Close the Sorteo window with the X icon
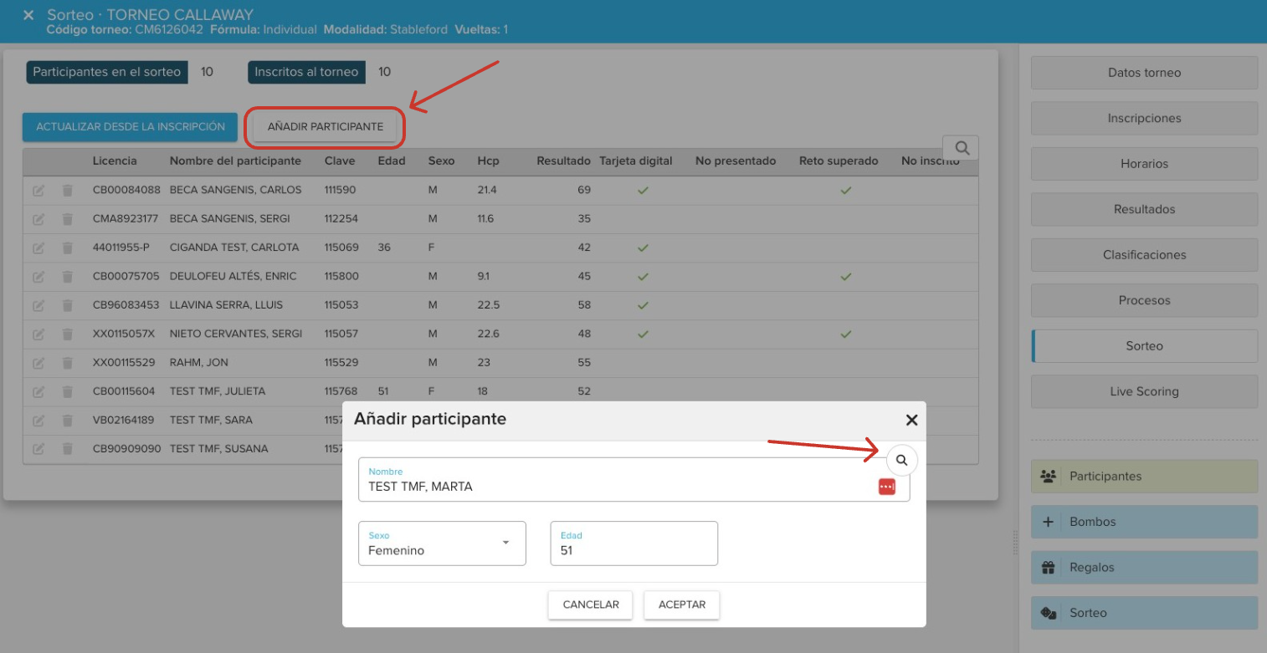Viewport: 1267px width, 653px height. 28,15
